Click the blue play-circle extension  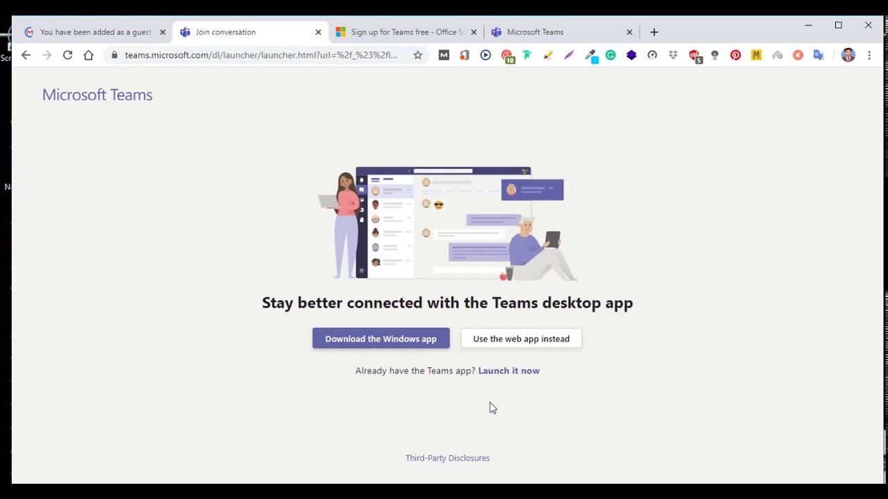click(x=486, y=55)
